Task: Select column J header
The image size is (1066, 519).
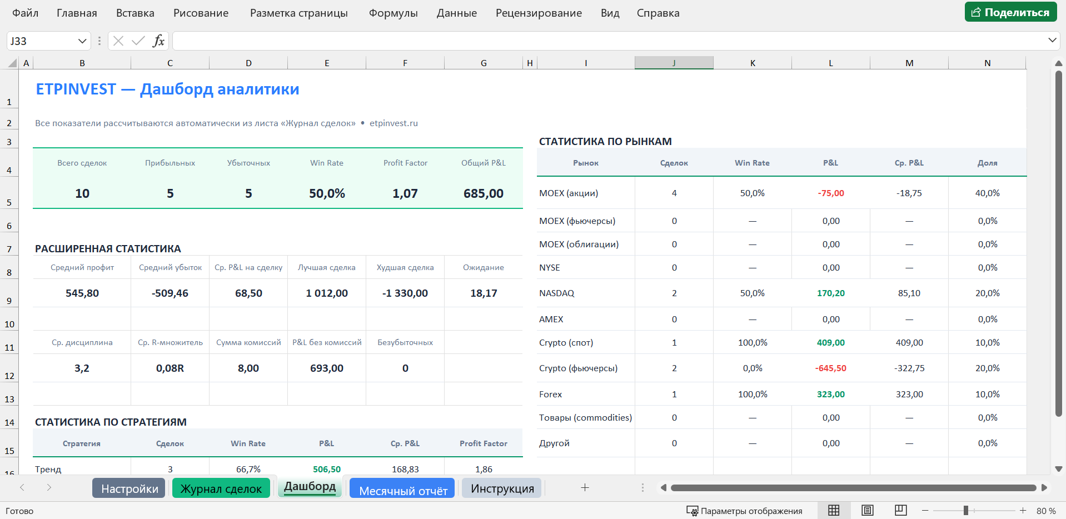Action: pos(674,63)
